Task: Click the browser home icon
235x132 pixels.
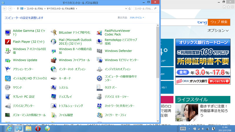Action: (x=224, y=7)
